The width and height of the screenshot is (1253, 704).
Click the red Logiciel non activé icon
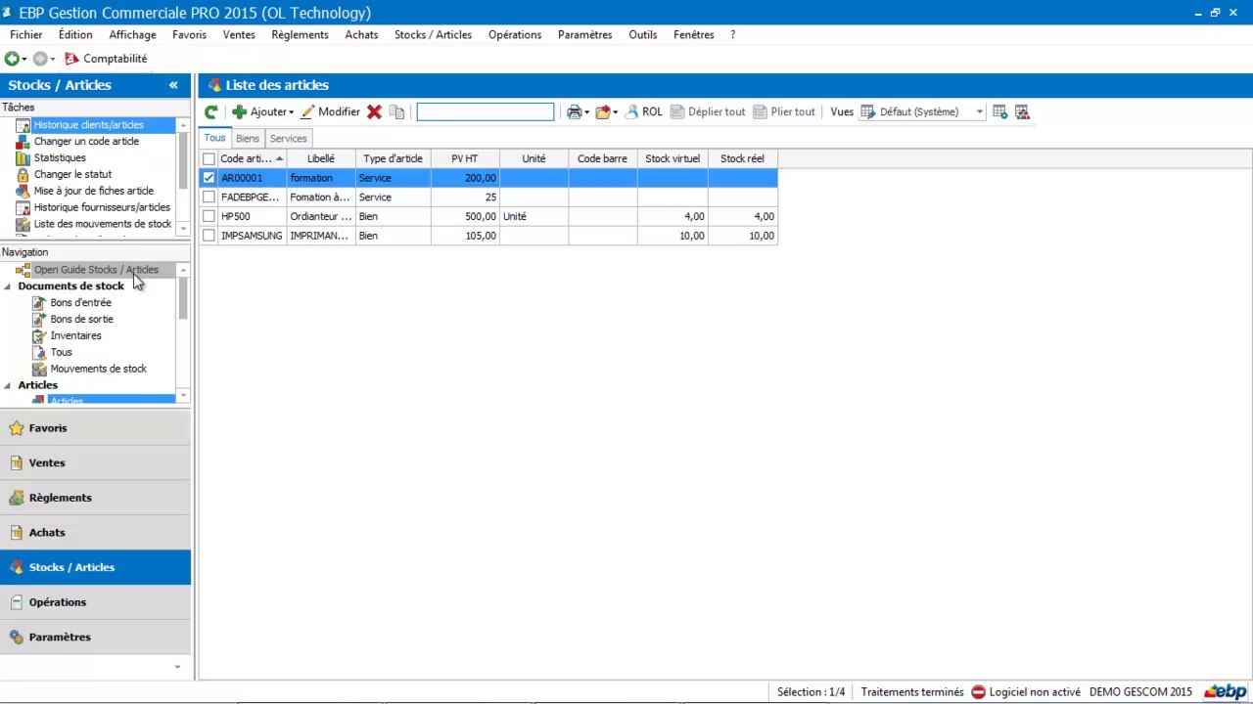pos(978,692)
